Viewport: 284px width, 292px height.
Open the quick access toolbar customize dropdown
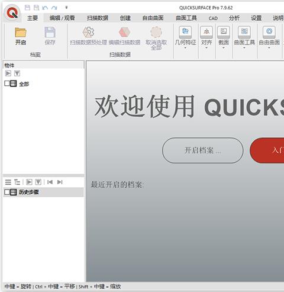(66, 8)
